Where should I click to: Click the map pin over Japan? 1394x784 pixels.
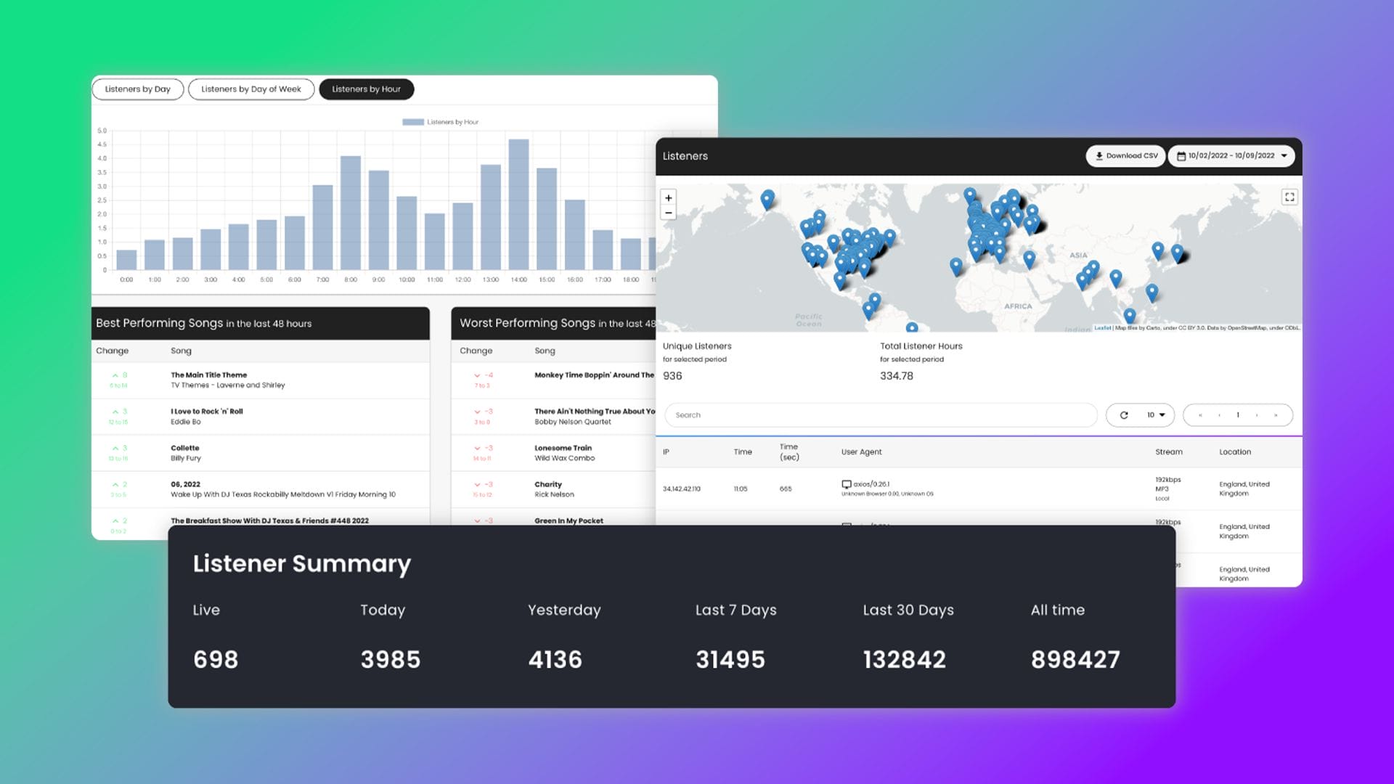pyautogui.click(x=1176, y=253)
